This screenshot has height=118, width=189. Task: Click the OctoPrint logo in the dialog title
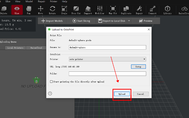pos(49,29)
